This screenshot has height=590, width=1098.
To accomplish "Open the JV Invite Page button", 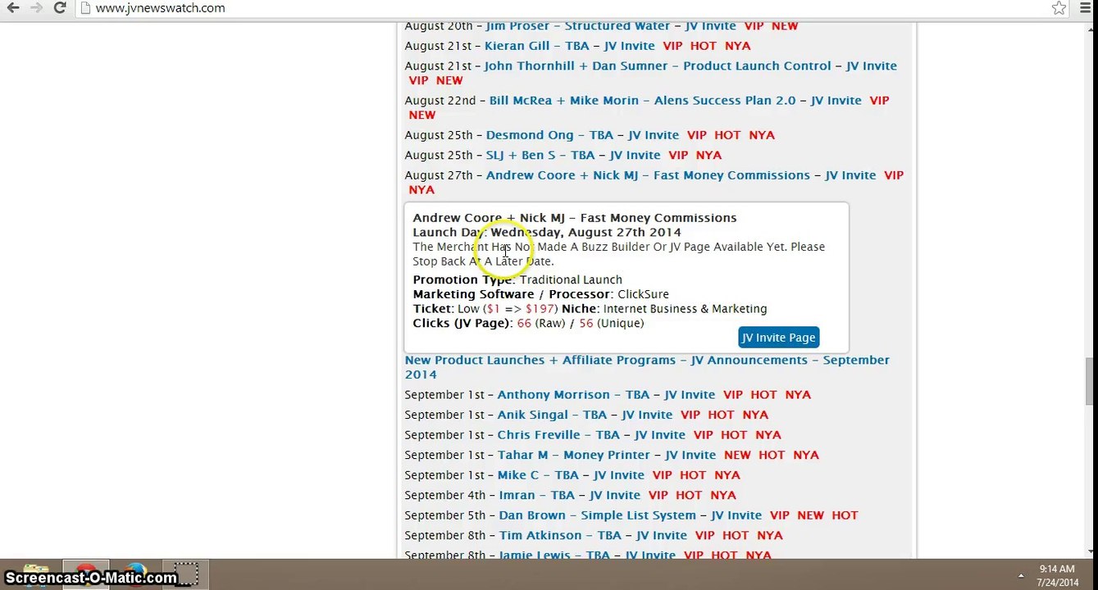I will [x=778, y=338].
